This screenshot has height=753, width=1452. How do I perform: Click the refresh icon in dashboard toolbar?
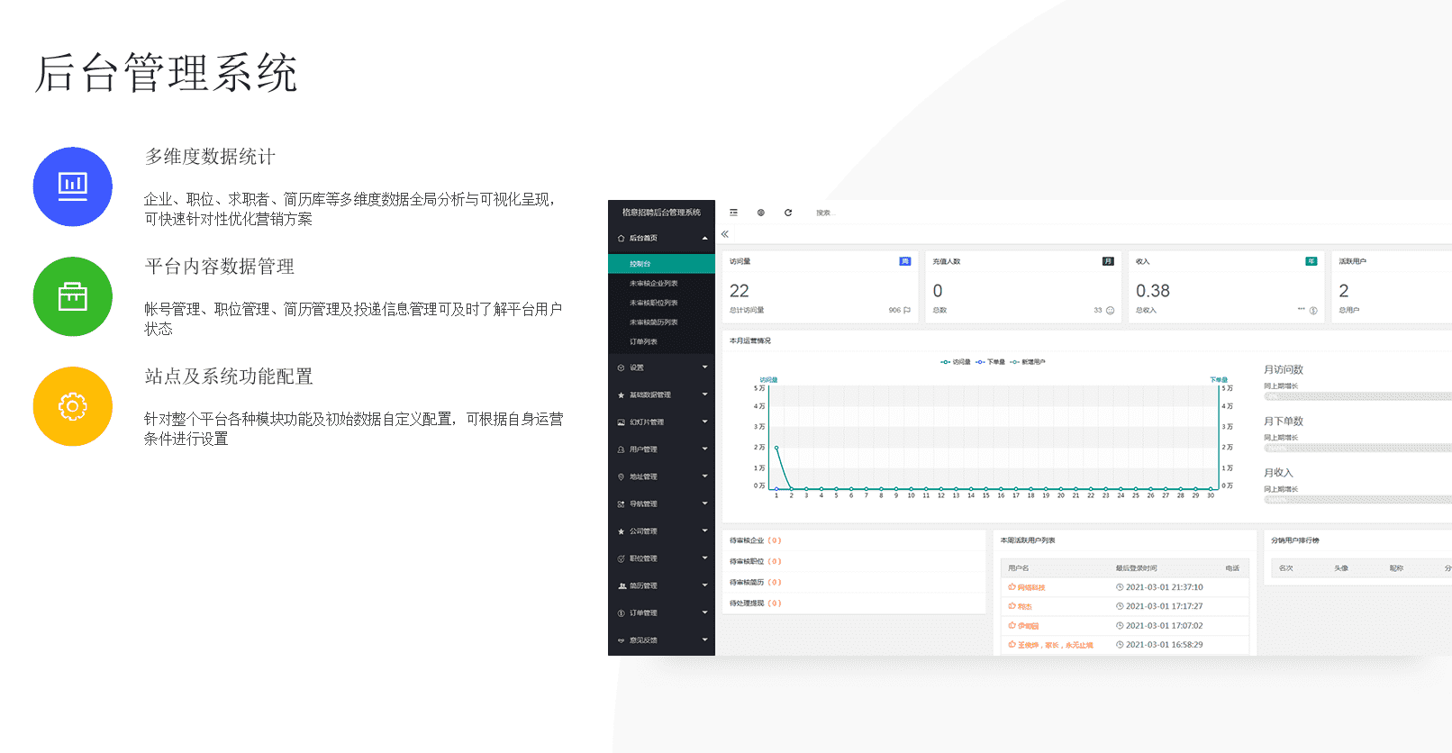pos(788,213)
